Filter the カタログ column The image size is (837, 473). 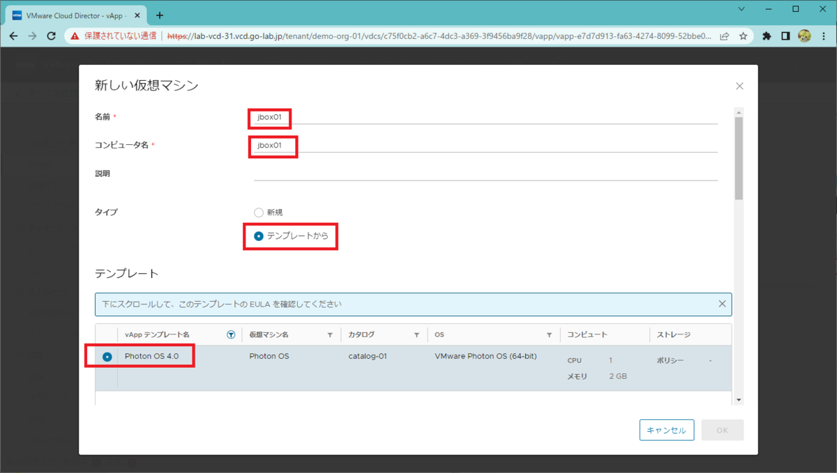pyautogui.click(x=416, y=335)
